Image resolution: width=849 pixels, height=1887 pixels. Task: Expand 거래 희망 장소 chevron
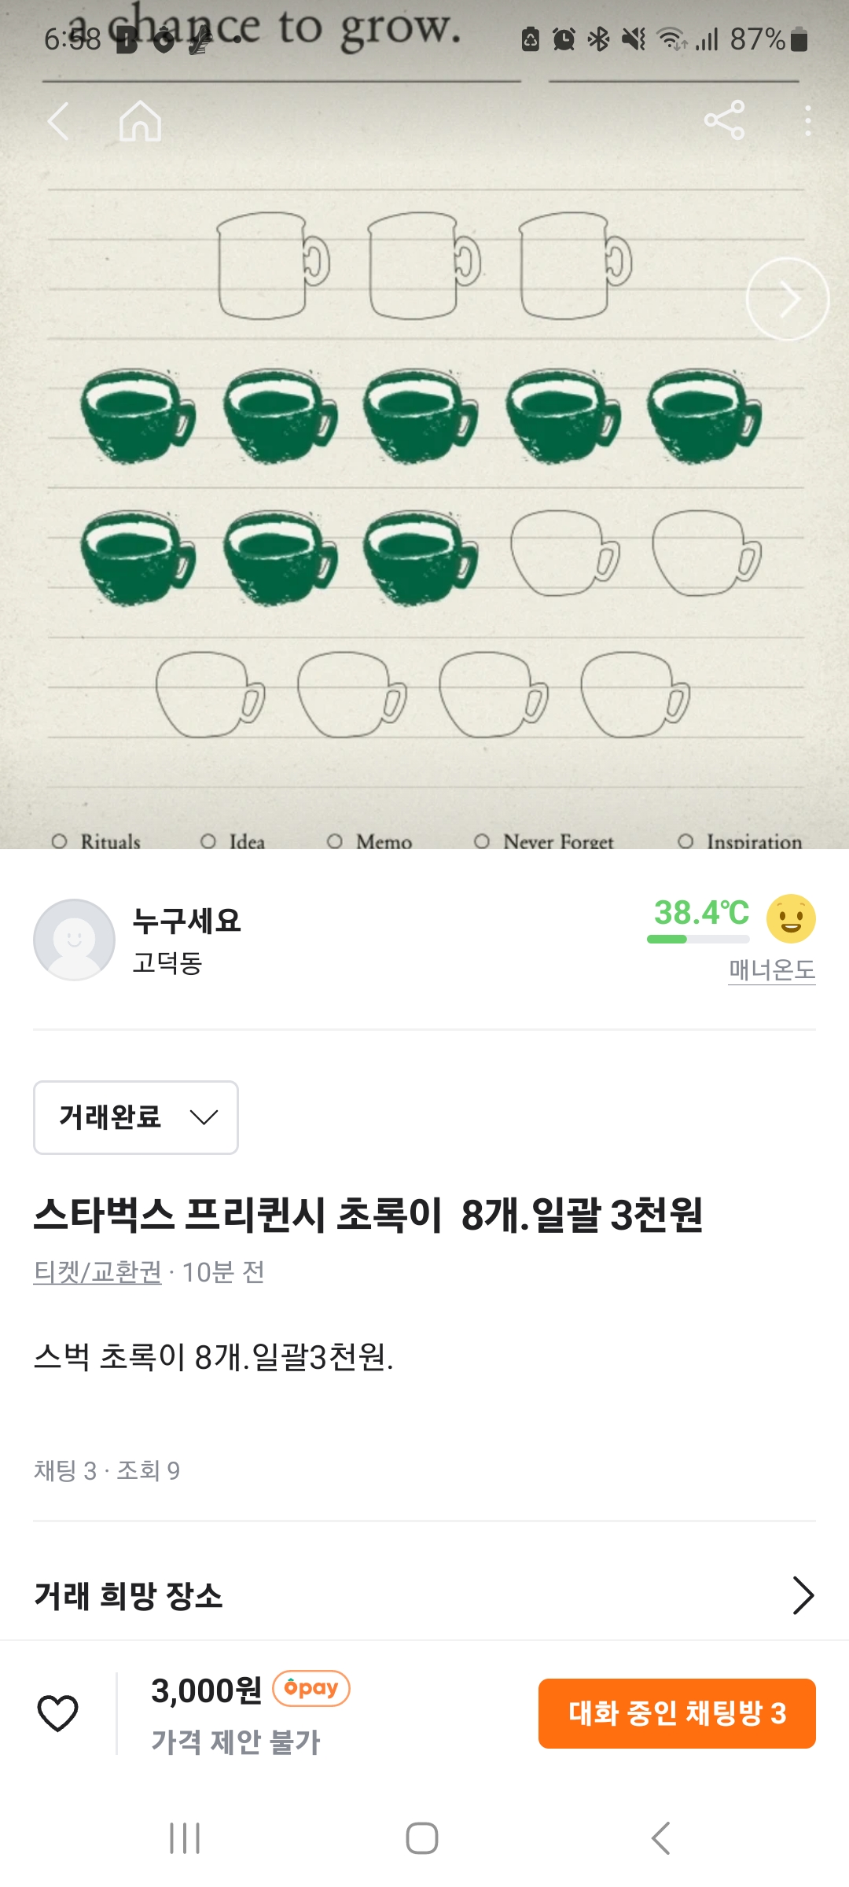click(x=802, y=1595)
